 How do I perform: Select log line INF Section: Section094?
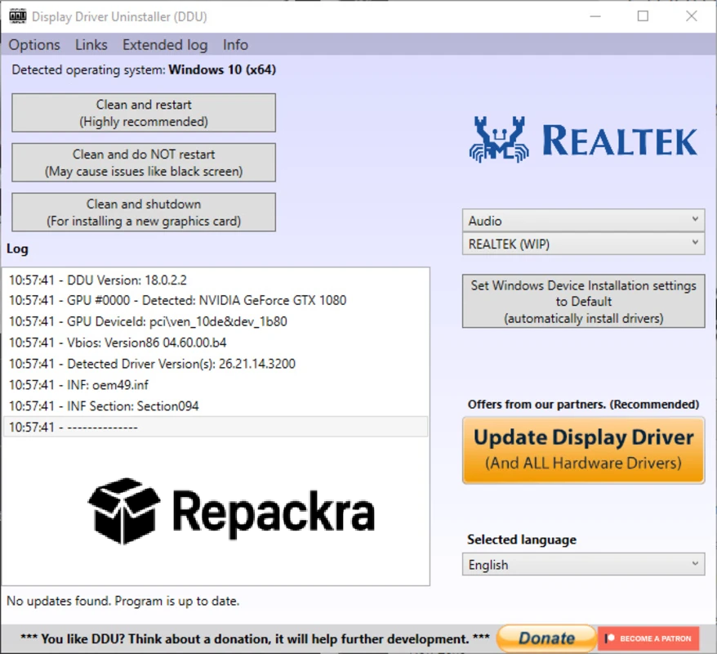[x=216, y=406]
